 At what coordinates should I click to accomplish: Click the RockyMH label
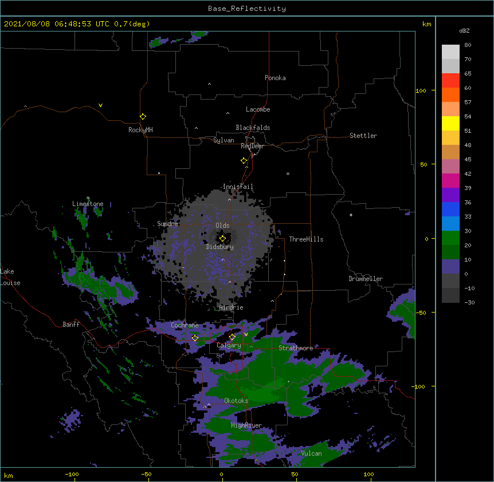point(140,130)
